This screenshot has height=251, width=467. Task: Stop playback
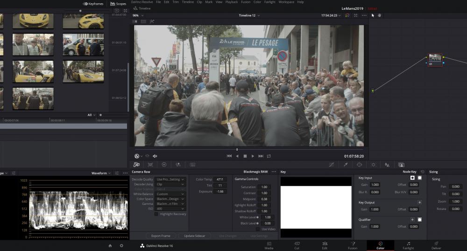[245, 156]
